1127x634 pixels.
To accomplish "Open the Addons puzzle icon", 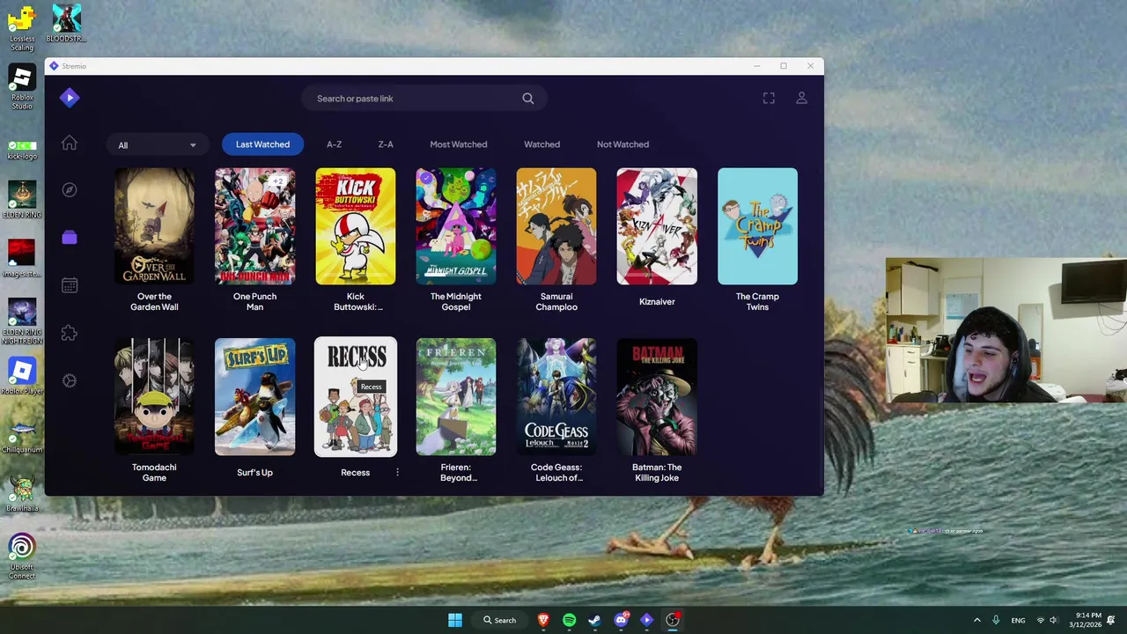I will click(x=70, y=333).
